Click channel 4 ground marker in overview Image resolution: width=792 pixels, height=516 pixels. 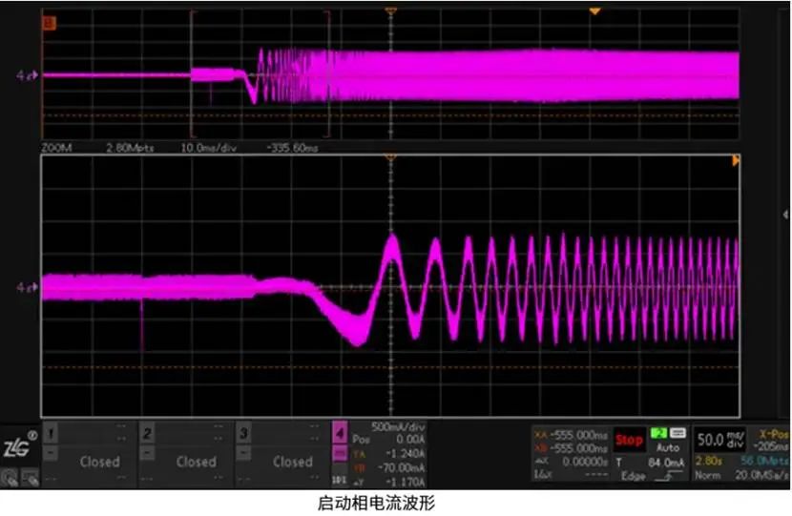point(27,75)
